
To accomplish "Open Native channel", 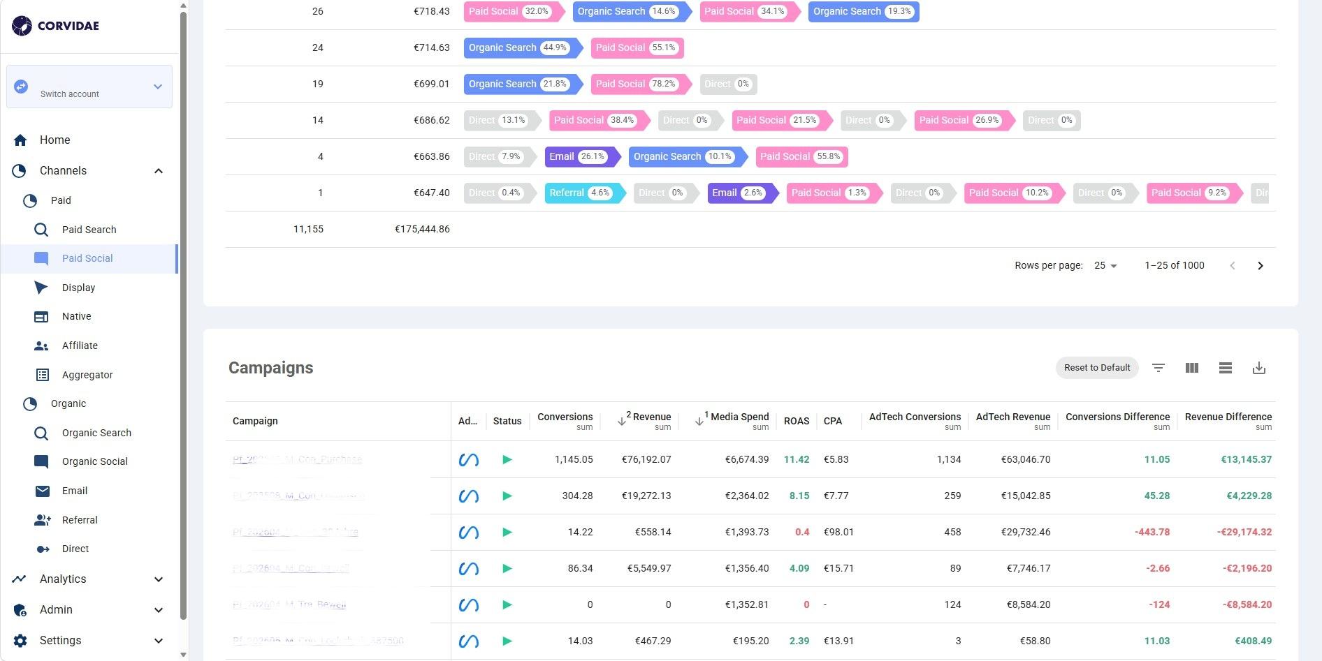I will [76, 316].
